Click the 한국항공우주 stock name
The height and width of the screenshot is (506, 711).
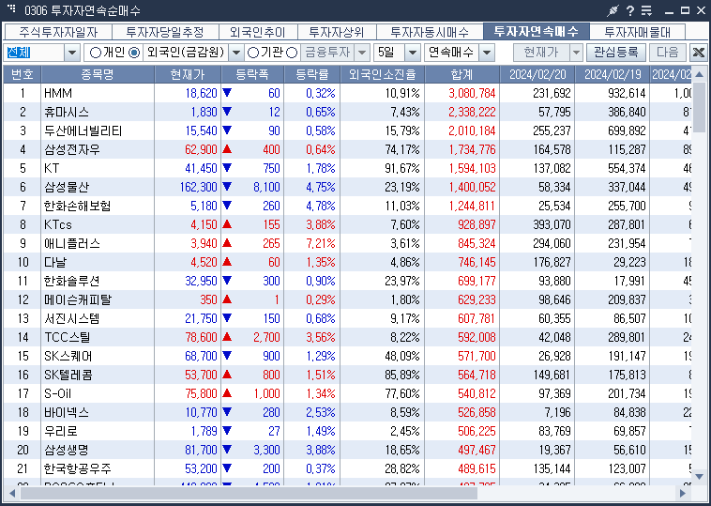pos(78,468)
